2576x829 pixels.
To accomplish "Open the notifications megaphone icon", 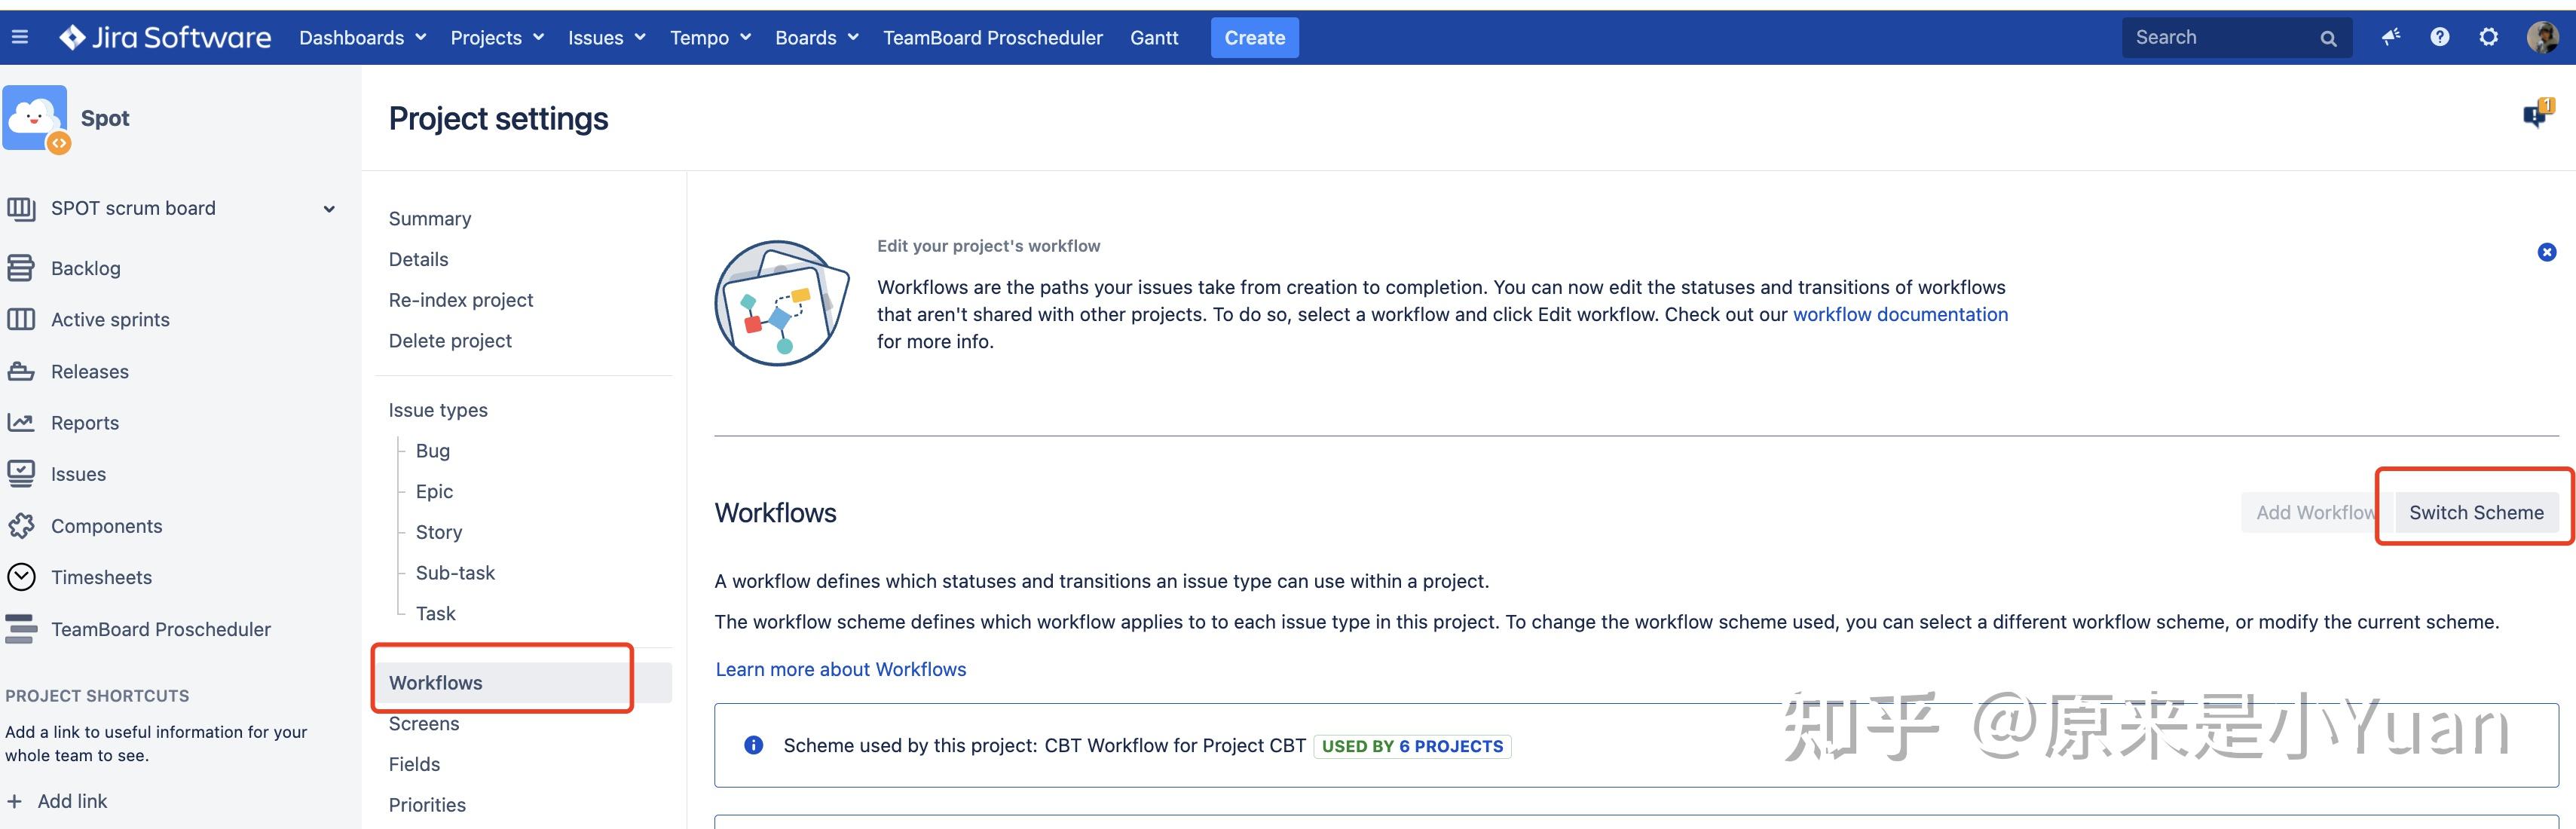I will [x=2390, y=37].
